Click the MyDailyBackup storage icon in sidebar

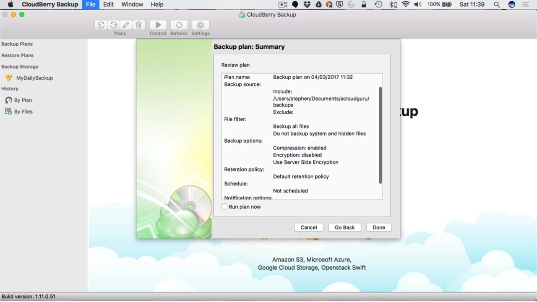pyautogui.click(x=8, y=78)
